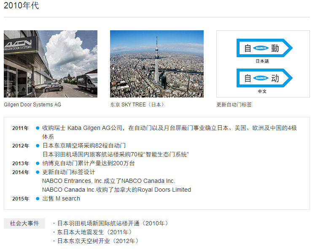Screen dimensions: 315x251
Task: Click the caption 更新自动门标签
Action: pyautogui.click(x=234, y=105)
